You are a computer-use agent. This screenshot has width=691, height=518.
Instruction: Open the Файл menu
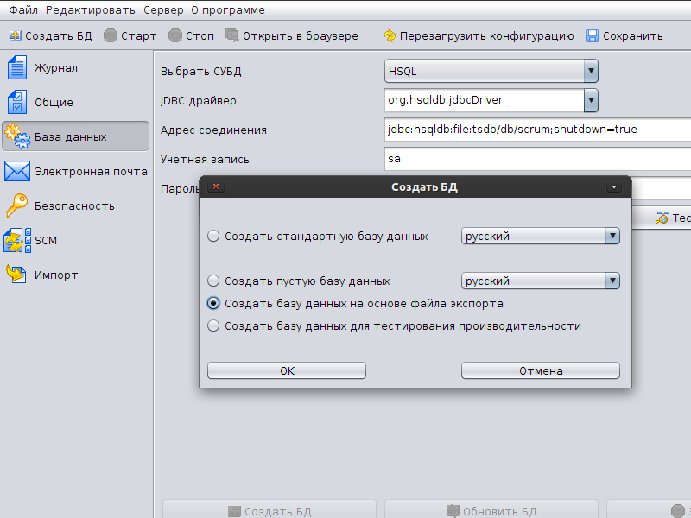[23, 10]
